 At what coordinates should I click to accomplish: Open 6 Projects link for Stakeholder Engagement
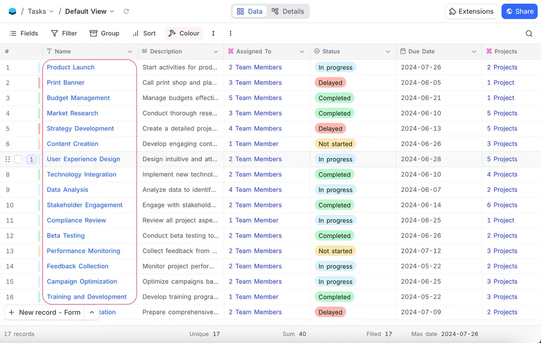[502, 205]
